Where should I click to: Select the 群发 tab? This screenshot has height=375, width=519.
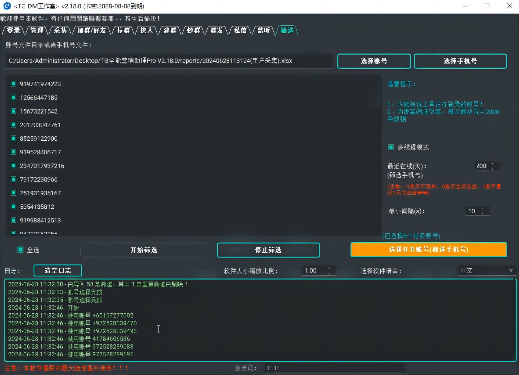click(x=217, y=30)
